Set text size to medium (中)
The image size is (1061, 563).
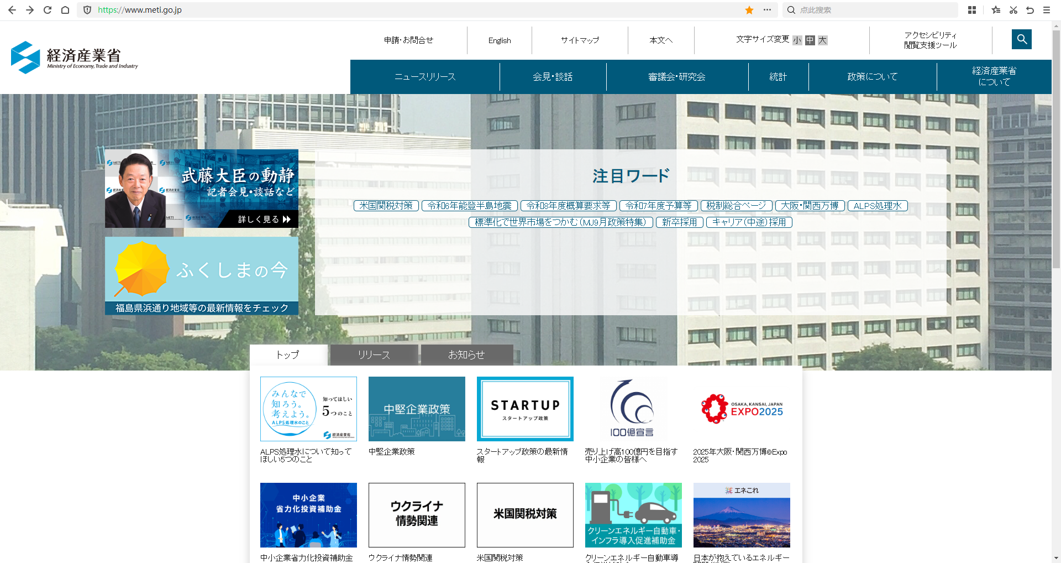[x=810, y=40]
